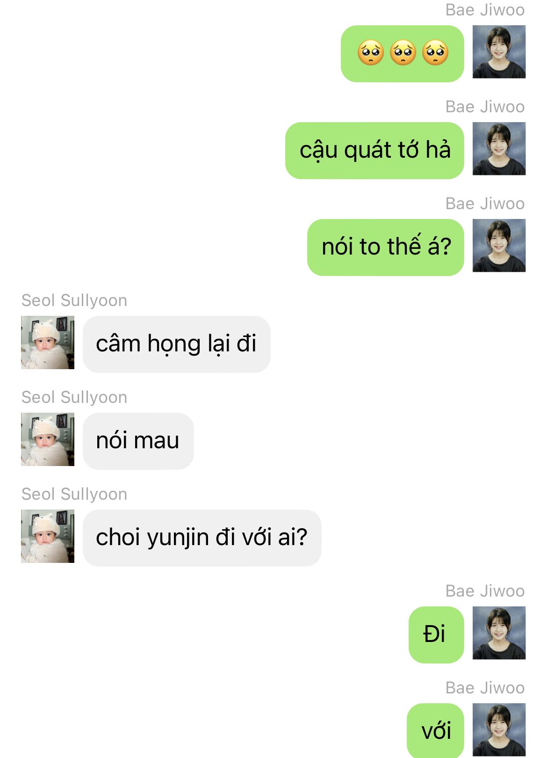Tap the message 'cậu quát tớ hả'
This screenshot has width=547, height=758.
click(374, 151)
